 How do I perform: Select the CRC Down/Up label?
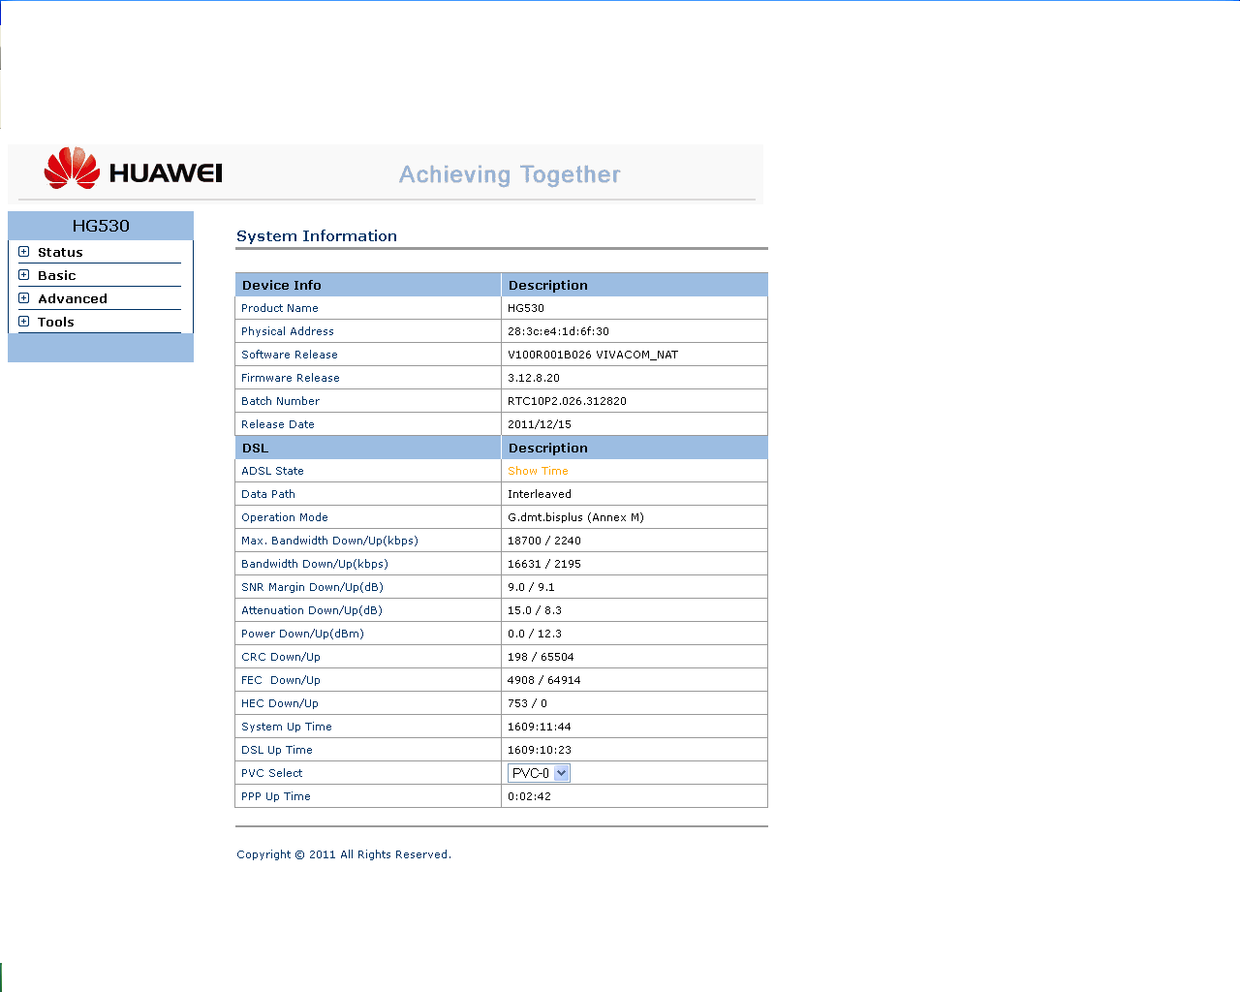coord(281,657)
